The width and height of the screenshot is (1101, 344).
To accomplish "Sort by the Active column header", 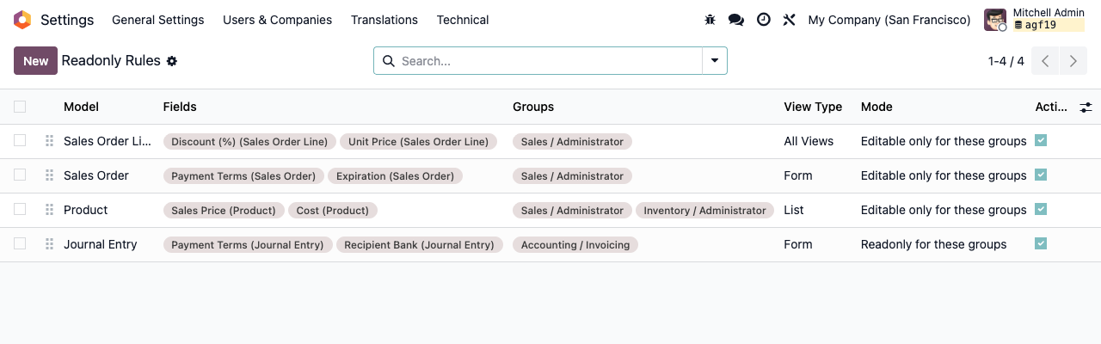I will coord(1051,107).
